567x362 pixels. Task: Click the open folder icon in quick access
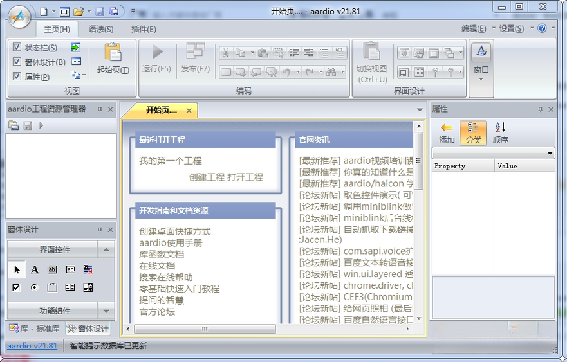point(79,12)
